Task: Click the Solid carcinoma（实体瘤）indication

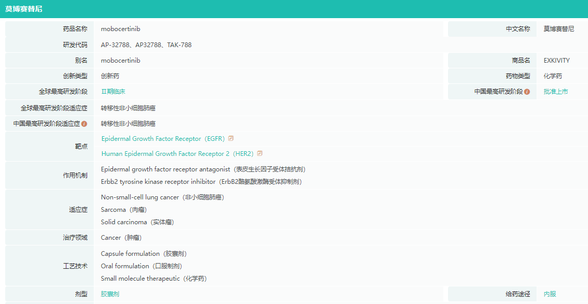Action: pyautogui.click(x=137, y=222)
